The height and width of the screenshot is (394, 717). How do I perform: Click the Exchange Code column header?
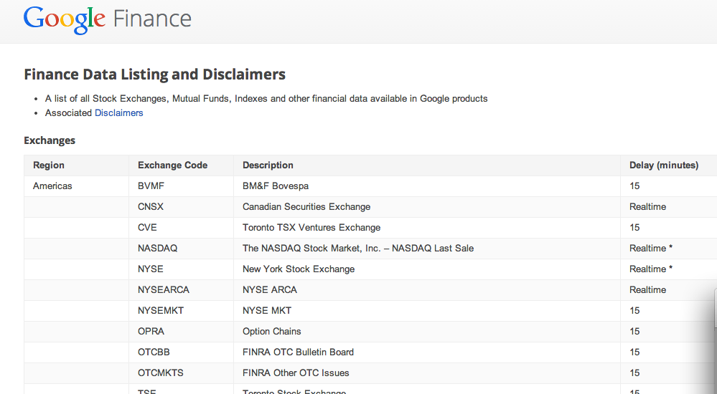pos(172,165)
